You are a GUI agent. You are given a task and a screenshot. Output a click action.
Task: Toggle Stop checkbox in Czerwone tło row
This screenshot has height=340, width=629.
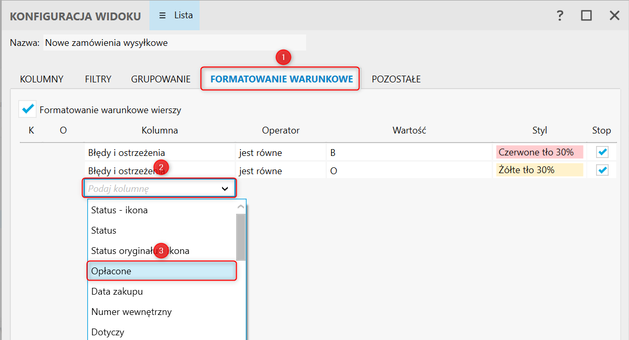tap(602, 152)
